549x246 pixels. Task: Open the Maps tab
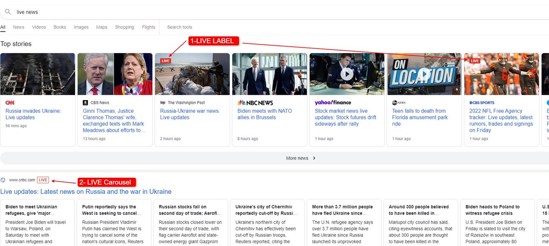click(x=102, y=27)
